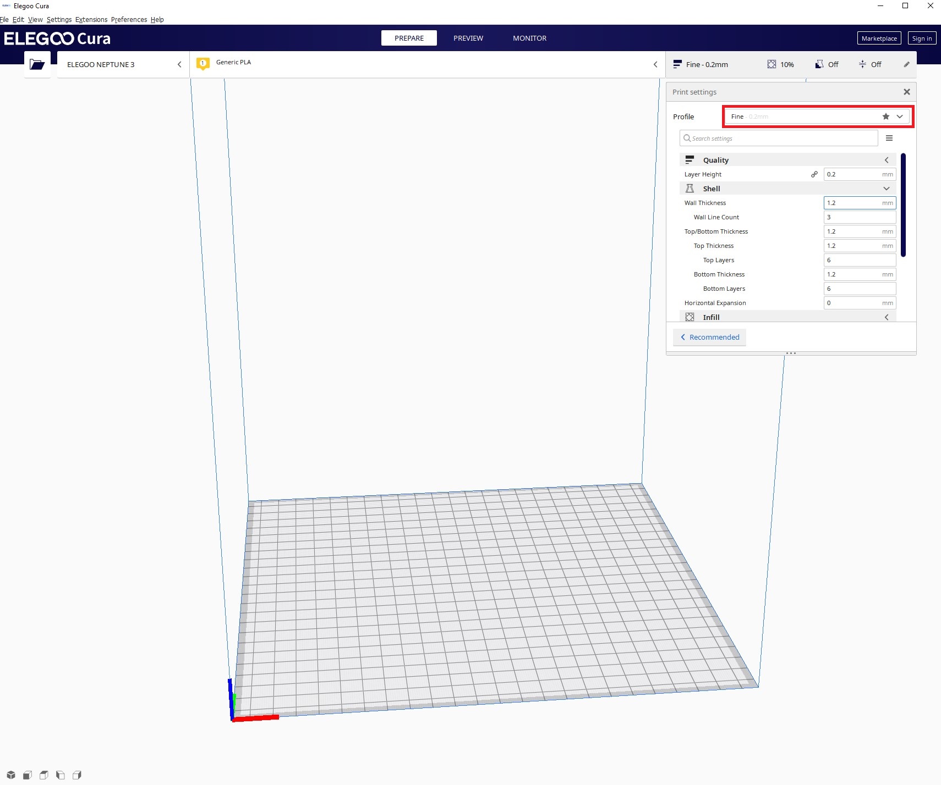Open the File menu
Image resolution: width=941 pixels, height=785 pixels.
tap(4, 20)
